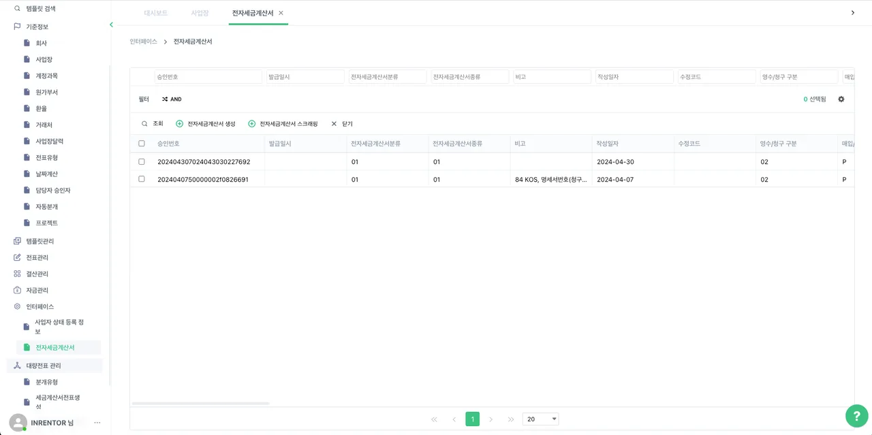Click page number 1 button
The height and width of the screenshot is (435, 872).
click(472, 419)
